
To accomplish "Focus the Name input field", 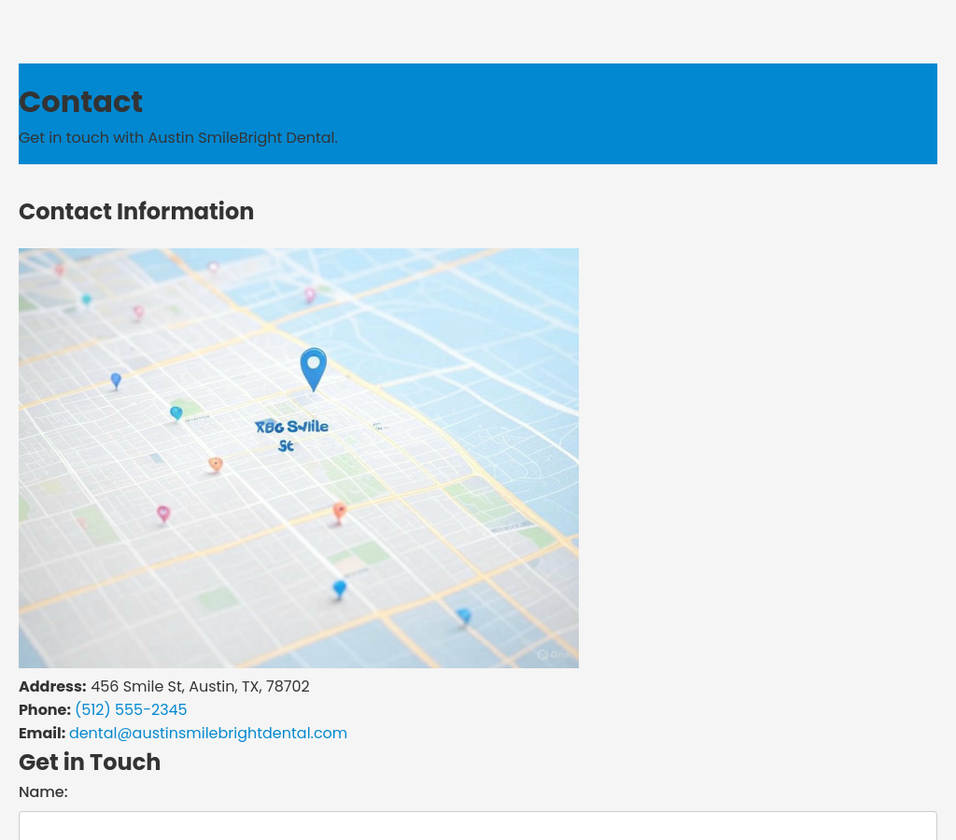I will (478, 825).
